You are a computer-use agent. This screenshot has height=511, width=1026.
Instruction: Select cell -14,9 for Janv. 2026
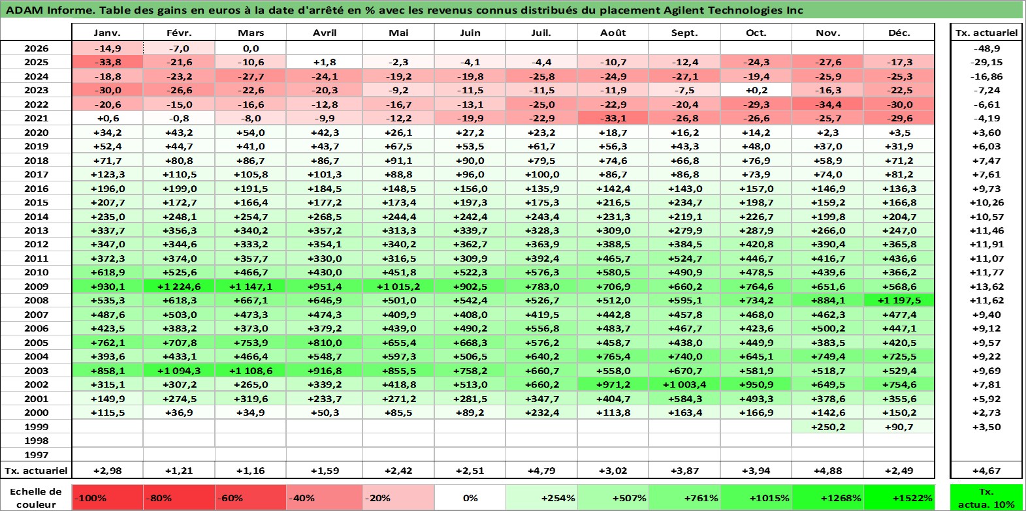point(107,48)
